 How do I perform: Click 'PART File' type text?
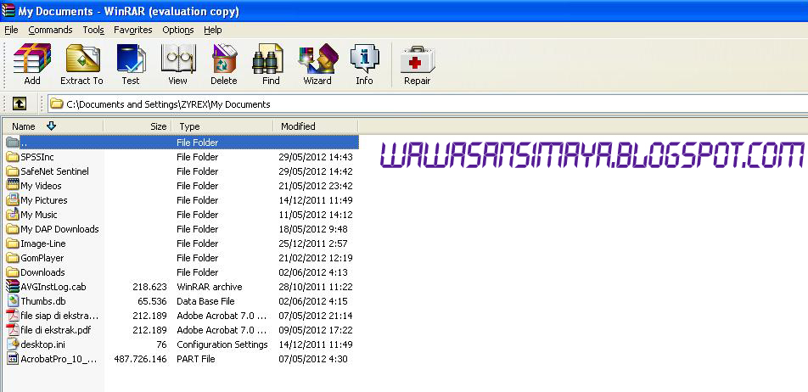(x=196, y=359)
